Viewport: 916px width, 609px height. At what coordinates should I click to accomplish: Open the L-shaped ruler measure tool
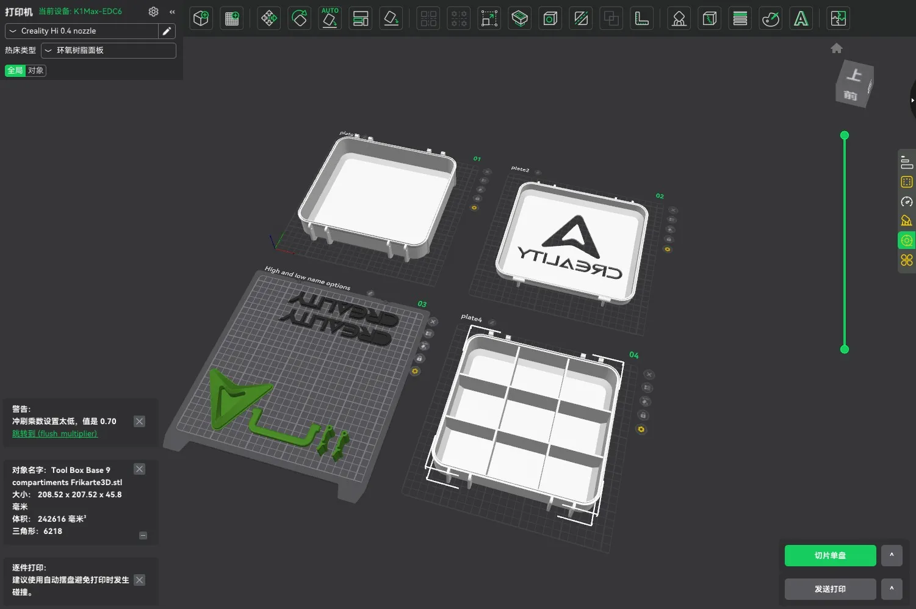coord(642,18)
